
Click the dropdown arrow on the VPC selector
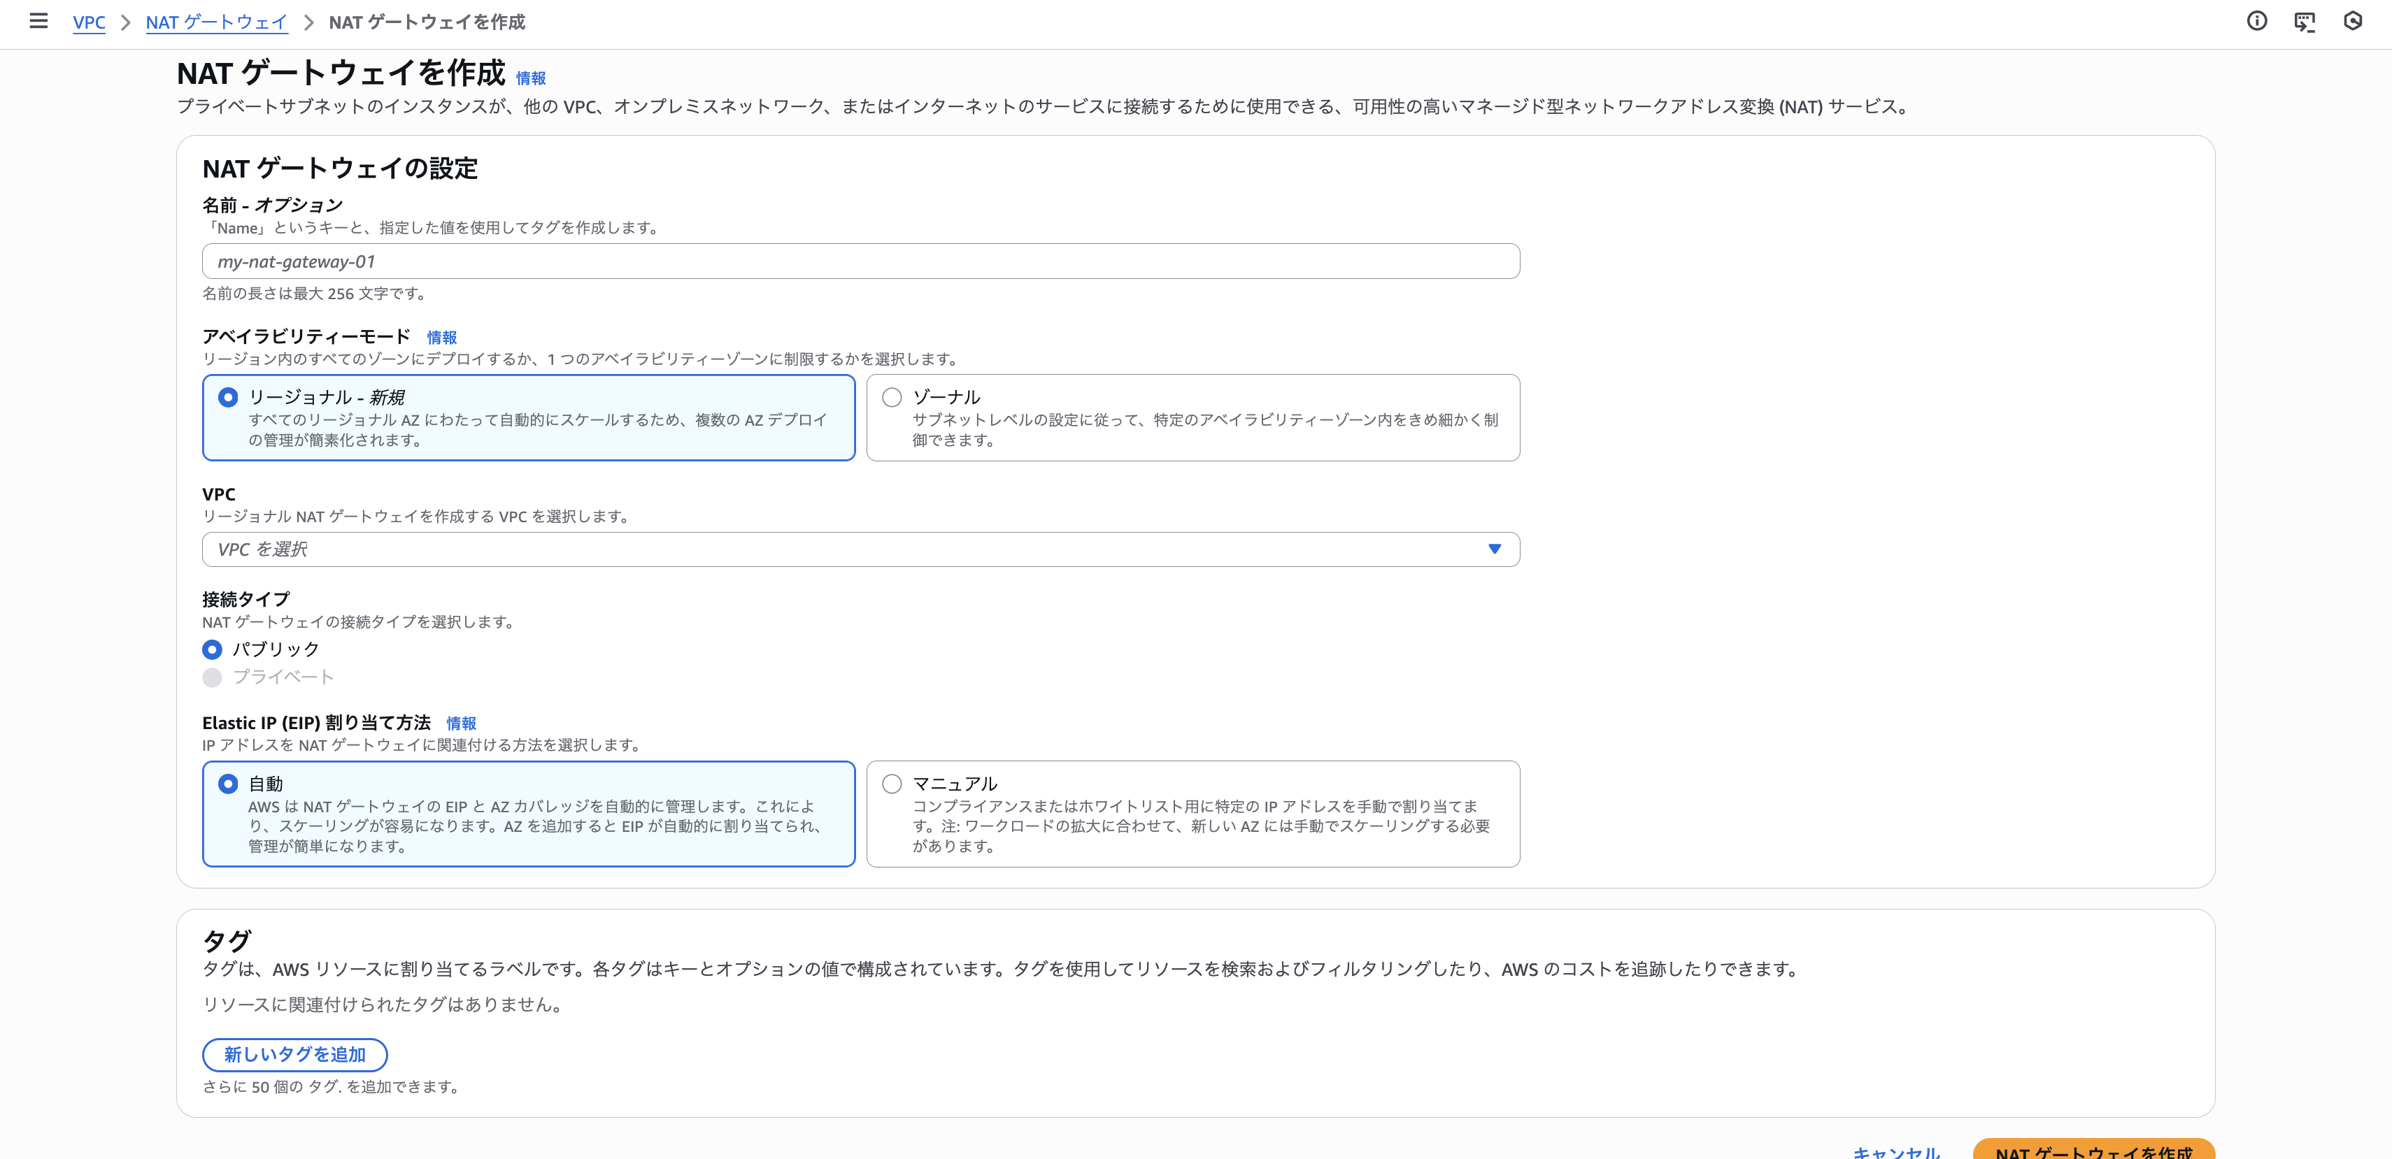pos(1494,549)
